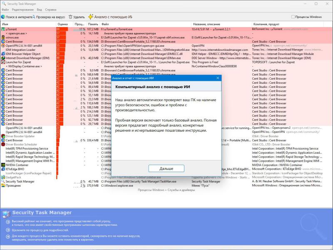Open the Справка menu
The image size is (333, 250).
(x=51, y=9)
